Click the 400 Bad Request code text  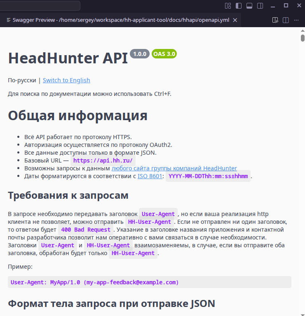coord(86,230)
